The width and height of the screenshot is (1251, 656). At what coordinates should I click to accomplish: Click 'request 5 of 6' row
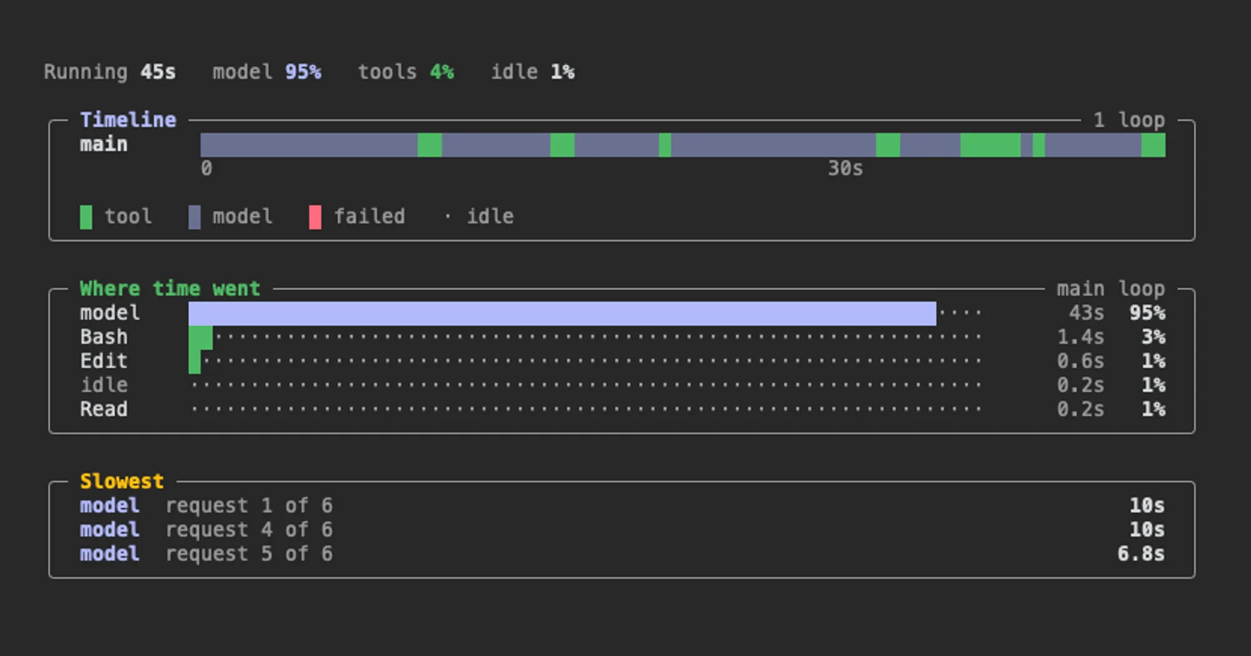622,554
